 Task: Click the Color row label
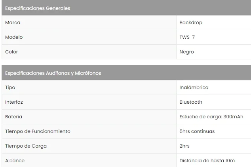(x=11, y=52)
